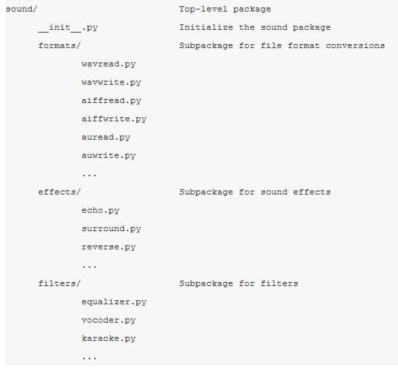Click the ellipsis below karaoke.py
398x368 pixels.
pyautogui.click(x=89, y=358)
